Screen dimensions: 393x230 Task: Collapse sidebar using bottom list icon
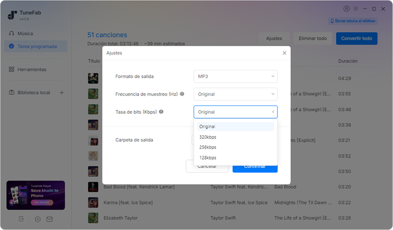[x=21, y=219]
